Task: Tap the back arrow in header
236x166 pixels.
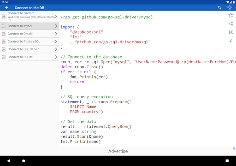Action: 6,8
